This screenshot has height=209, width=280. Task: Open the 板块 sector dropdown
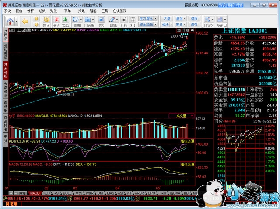[x=167, y=24]
